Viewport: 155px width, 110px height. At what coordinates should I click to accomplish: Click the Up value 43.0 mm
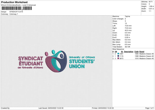[128, 30]
